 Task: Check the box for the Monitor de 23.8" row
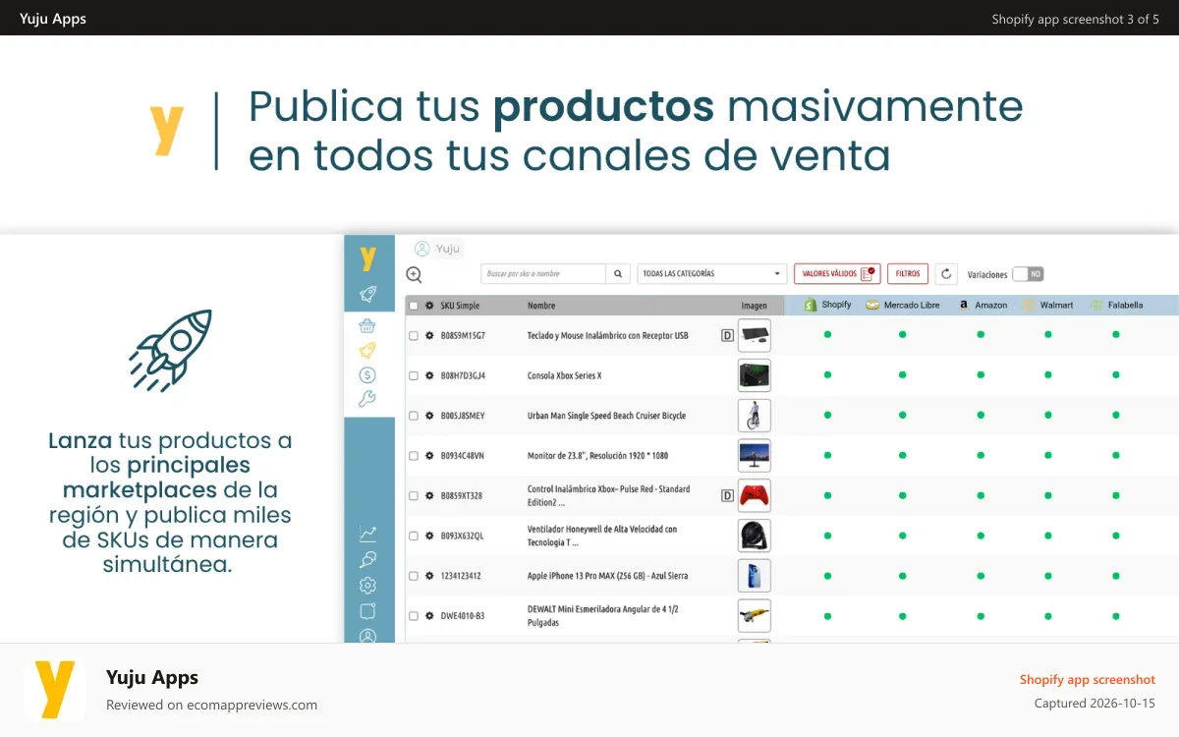(414, 456)
